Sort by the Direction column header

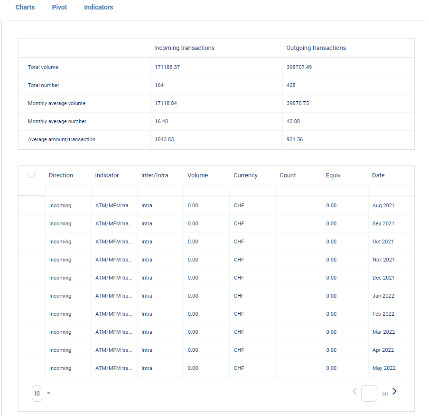coord(61,175)
